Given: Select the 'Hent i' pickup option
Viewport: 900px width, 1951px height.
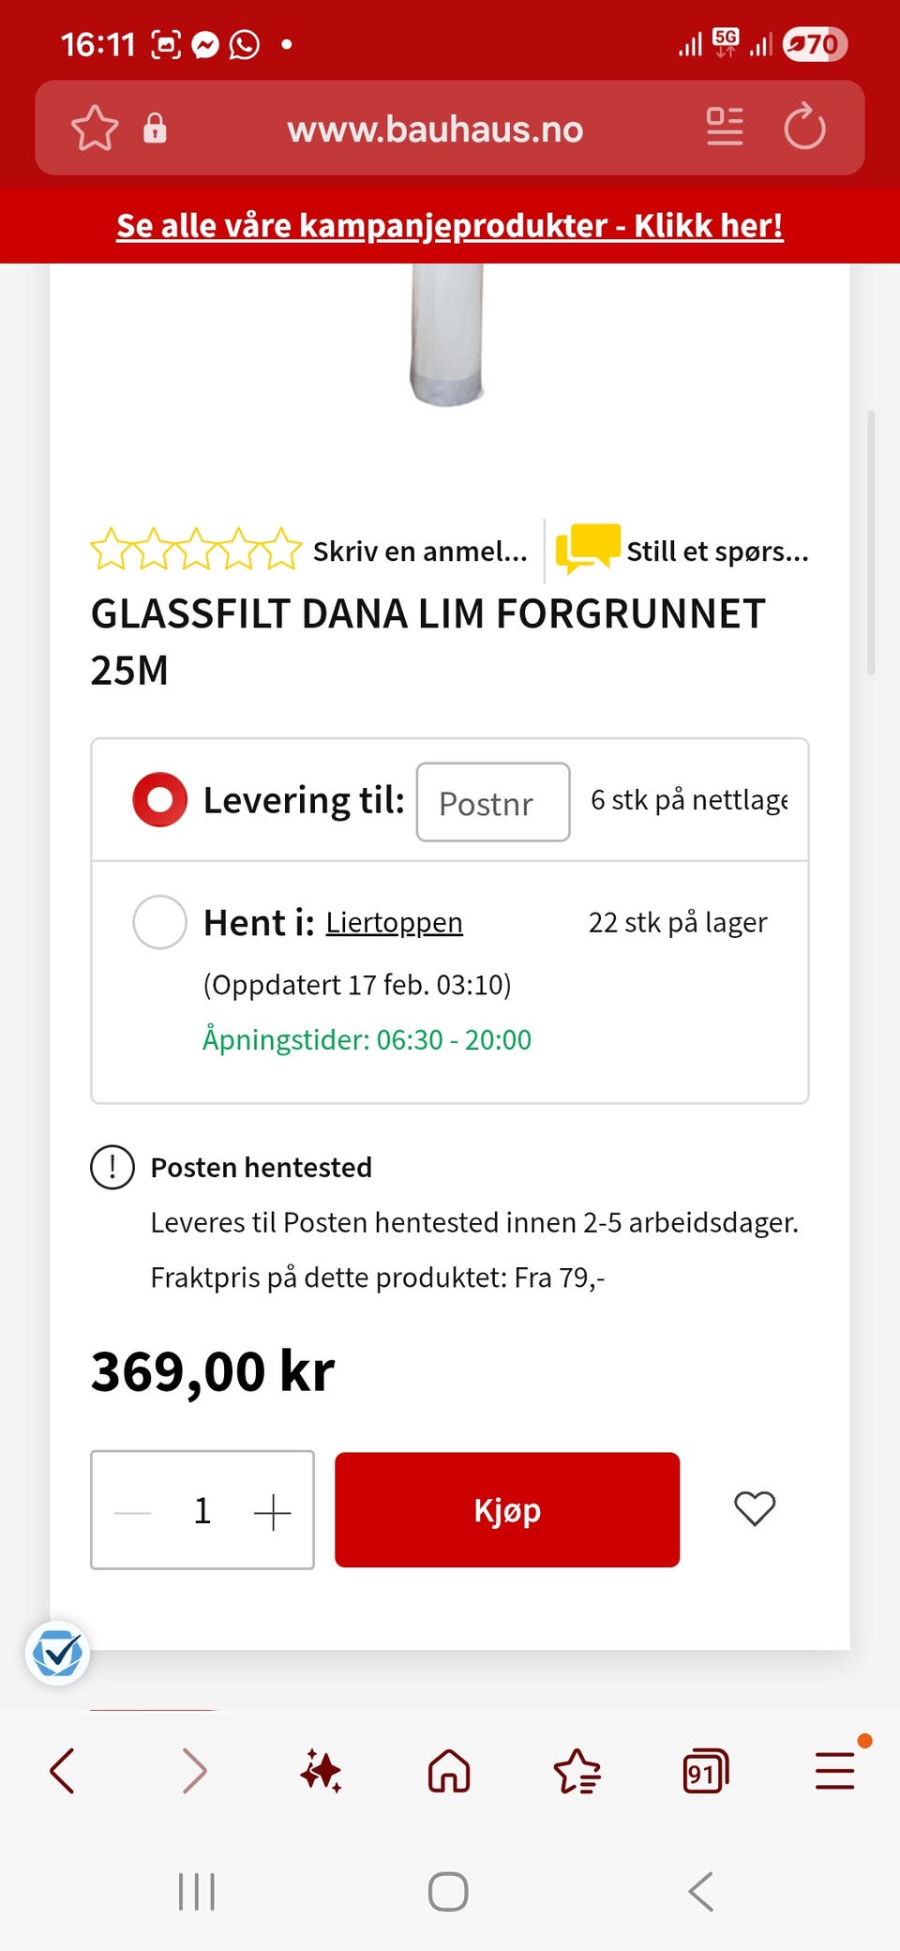Looking at the screenshot, I should tap(160, 922).
